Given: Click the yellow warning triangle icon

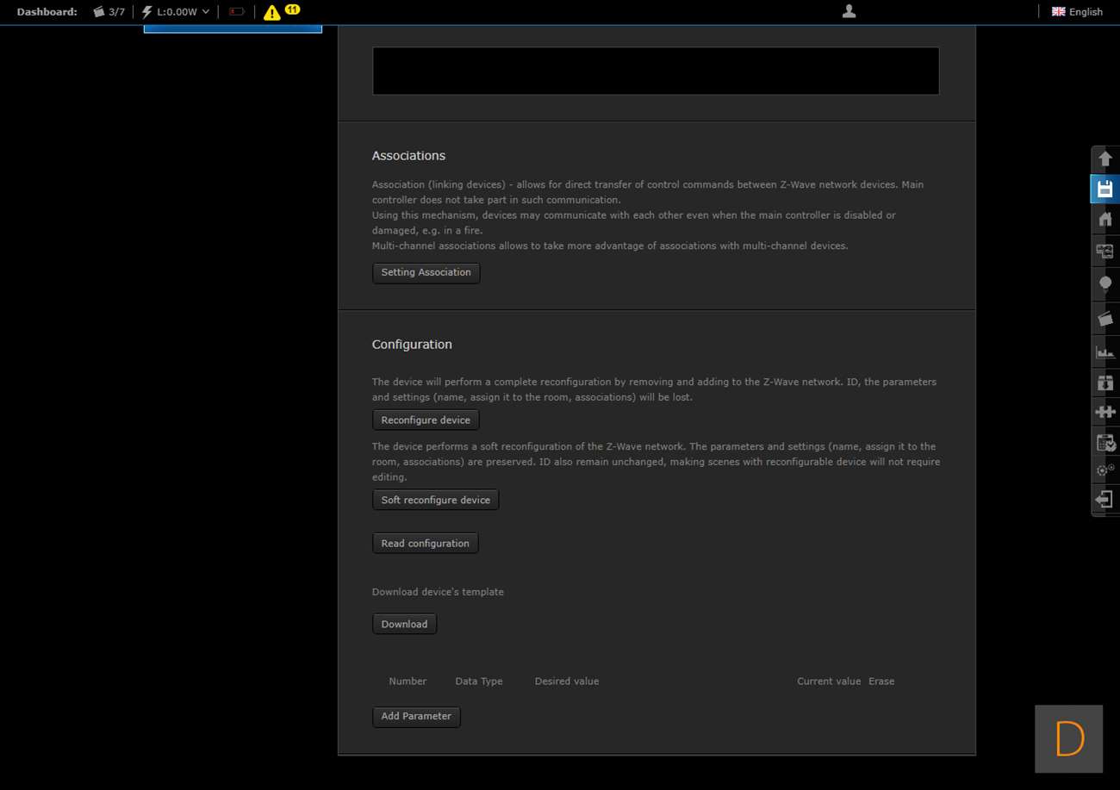Looking at the screenshot, I should tap(272, 12).
